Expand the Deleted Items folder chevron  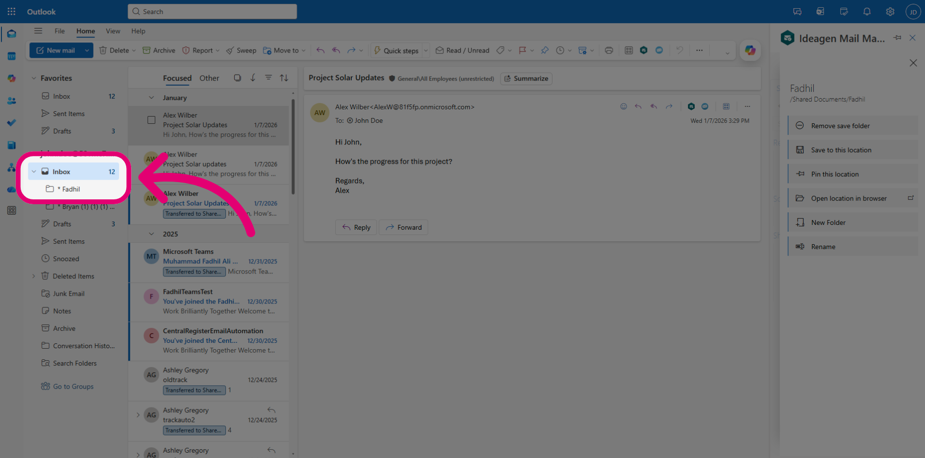34,276
